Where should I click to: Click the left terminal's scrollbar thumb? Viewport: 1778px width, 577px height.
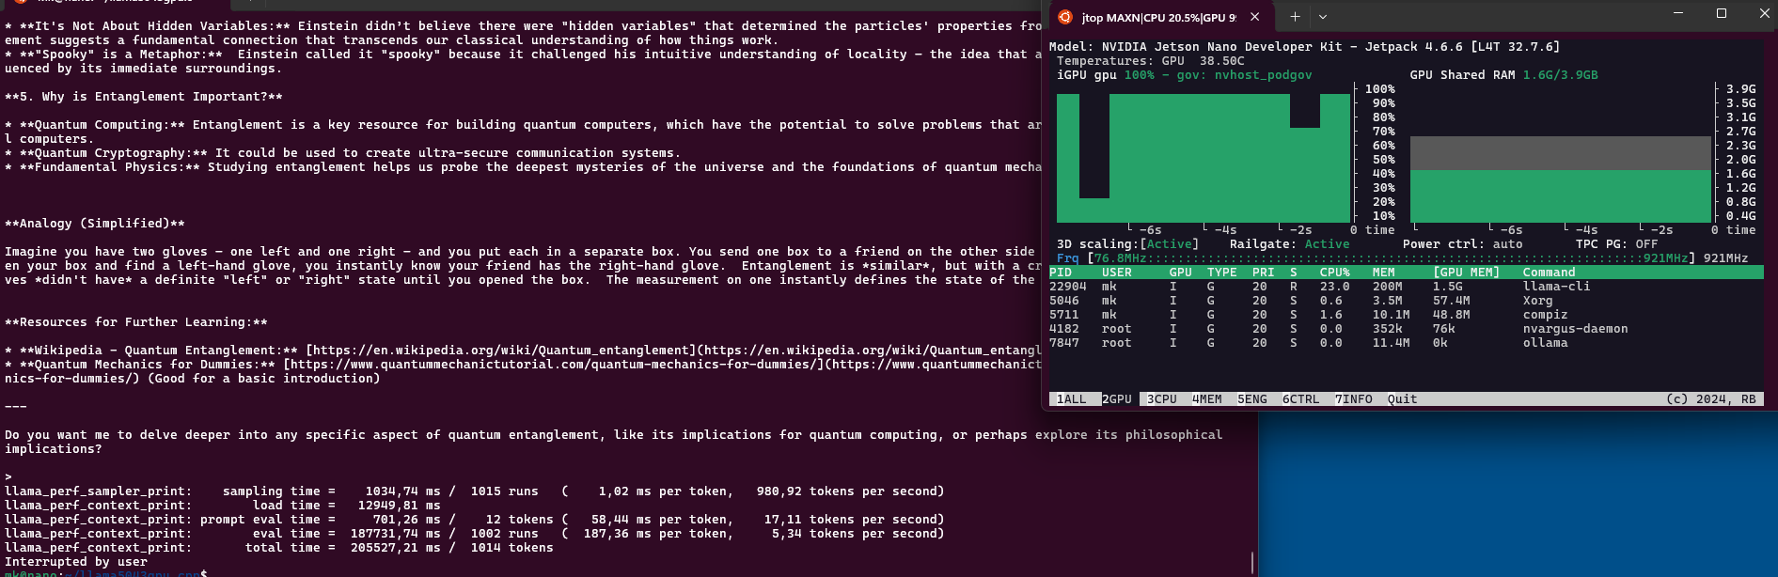1252,562
